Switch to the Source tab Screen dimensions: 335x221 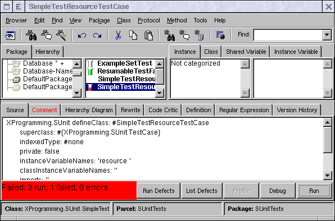15,110
